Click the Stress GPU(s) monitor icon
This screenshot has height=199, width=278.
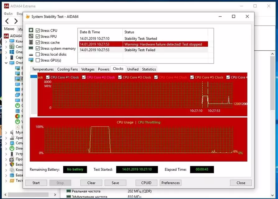point(31,60)
